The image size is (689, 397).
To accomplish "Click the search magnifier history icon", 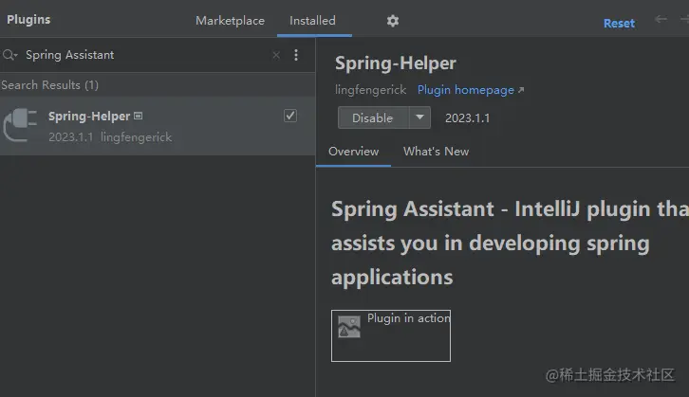I will [x=9, y=55].
